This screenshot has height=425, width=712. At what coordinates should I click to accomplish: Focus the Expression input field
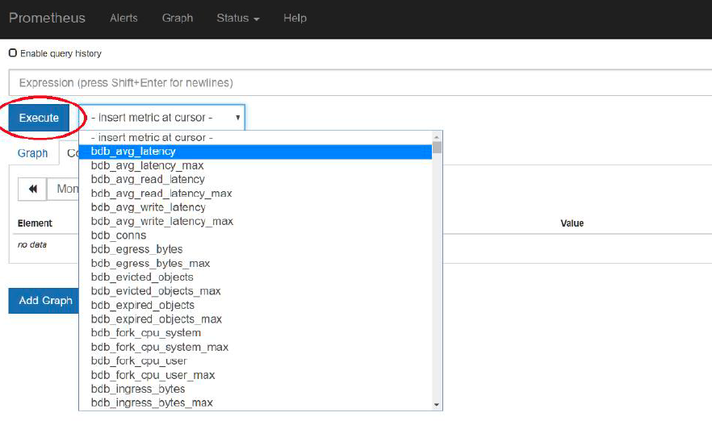pos(361,82)
